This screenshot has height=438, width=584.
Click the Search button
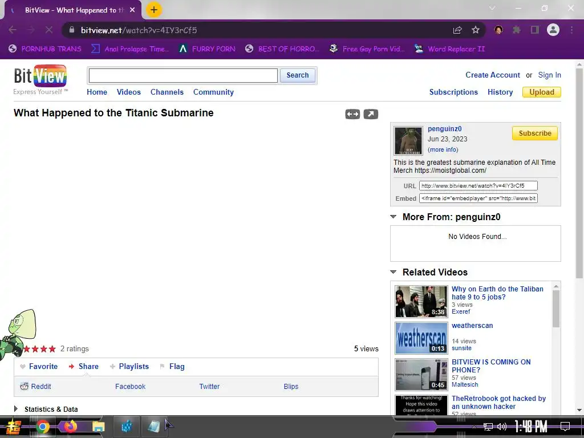298,75
